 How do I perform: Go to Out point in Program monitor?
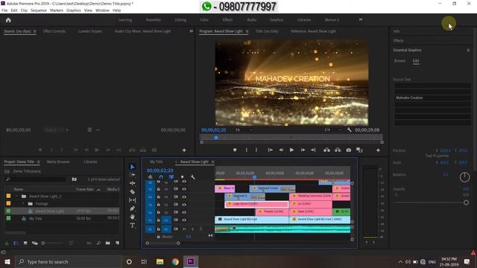pyautogui.click(x=313, y=150)
